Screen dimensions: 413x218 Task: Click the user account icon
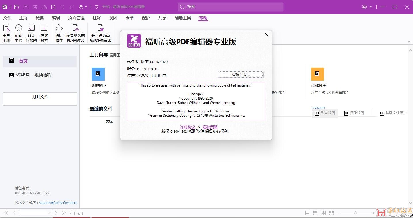[x=364, y=7]
